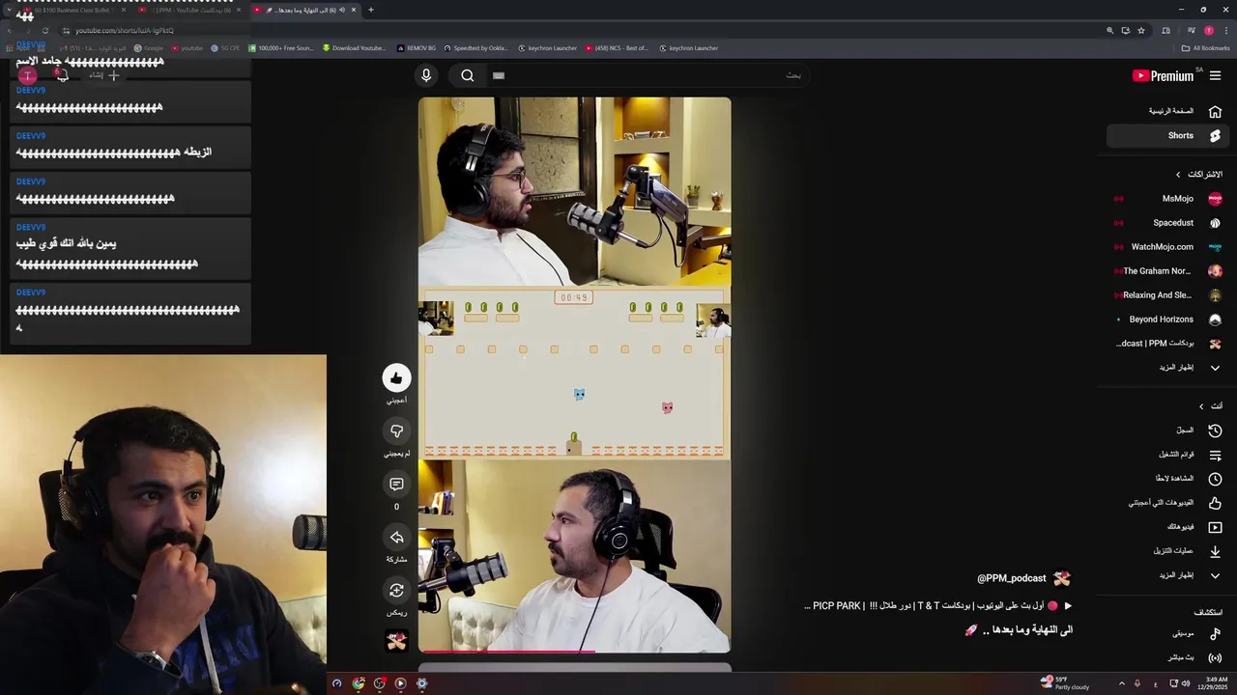Click the PPM_podcast channel avatar
Screen dimensions: 1237x695
point(1062,578)
